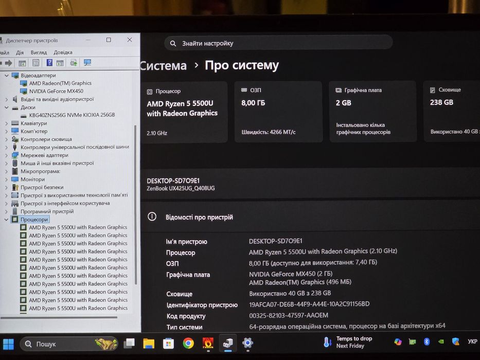480x360 pixels.
Task: Click the Ідентифікатор пристрою value
Action: click(309, 304)
